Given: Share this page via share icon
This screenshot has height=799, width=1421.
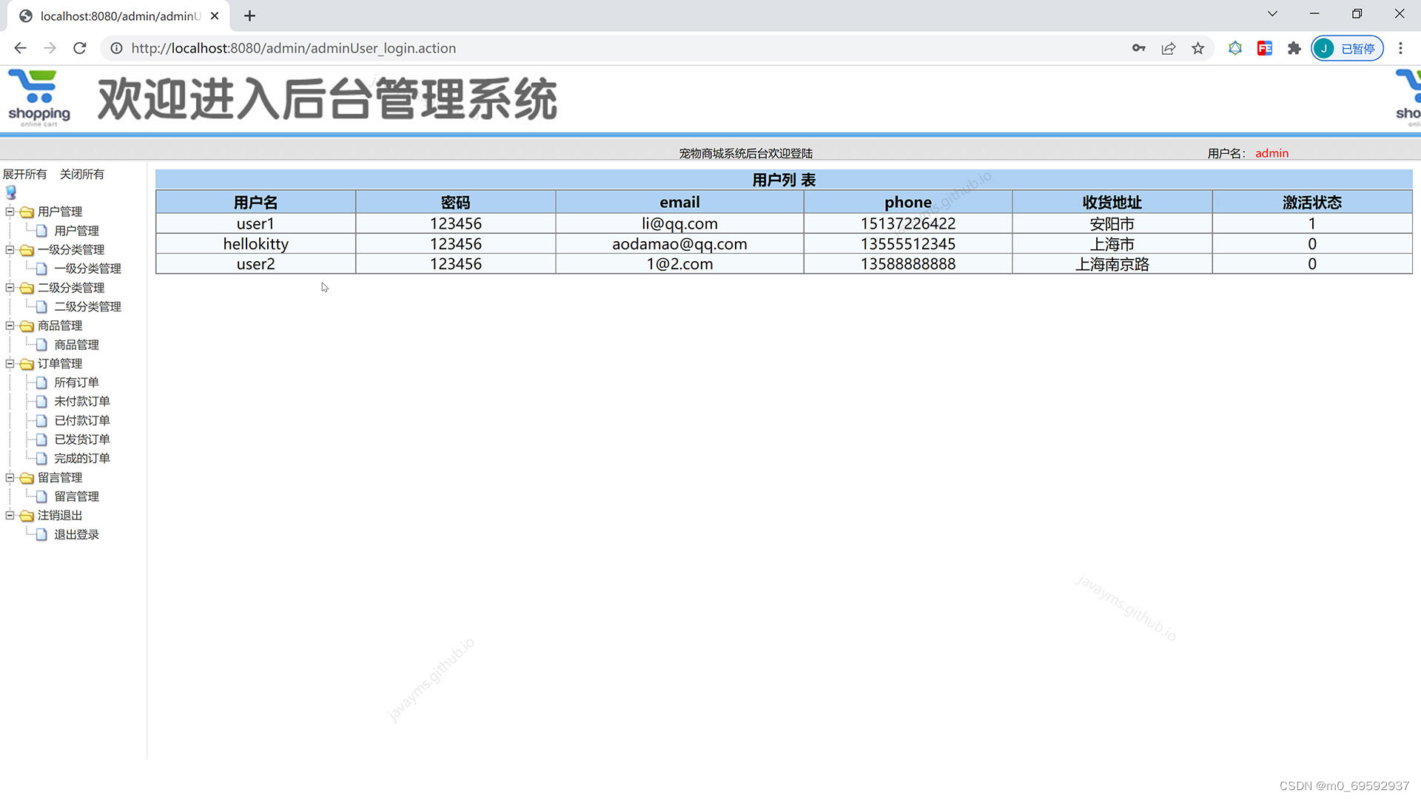Looking at the screenshot, I should 1169,48.
